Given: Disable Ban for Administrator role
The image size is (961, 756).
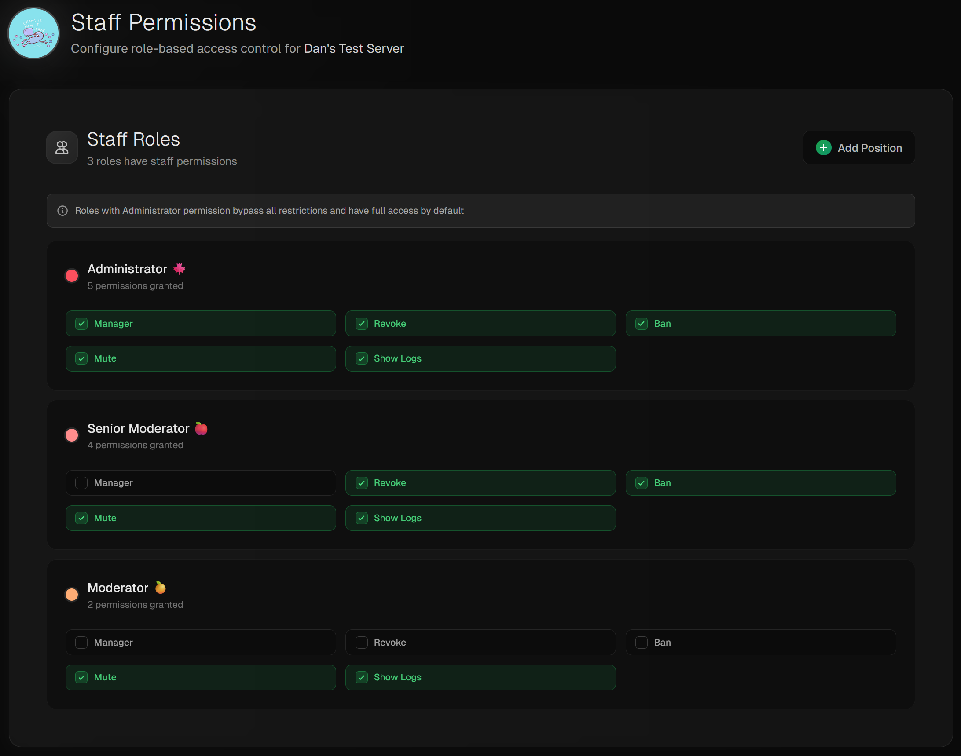Looking at the screenshot, I should (641, 324).
